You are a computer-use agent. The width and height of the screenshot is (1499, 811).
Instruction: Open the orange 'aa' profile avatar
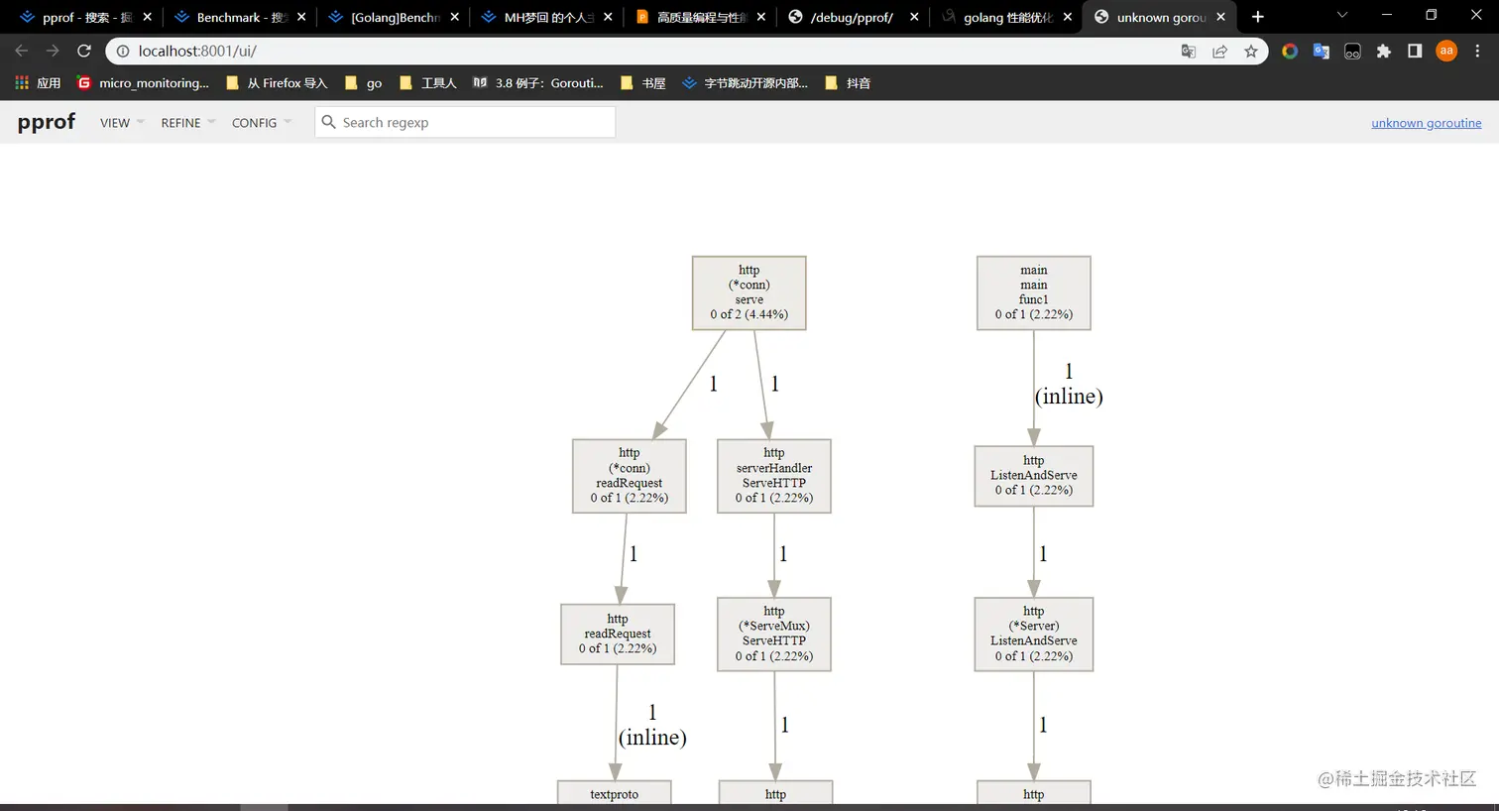(1446, 51)
